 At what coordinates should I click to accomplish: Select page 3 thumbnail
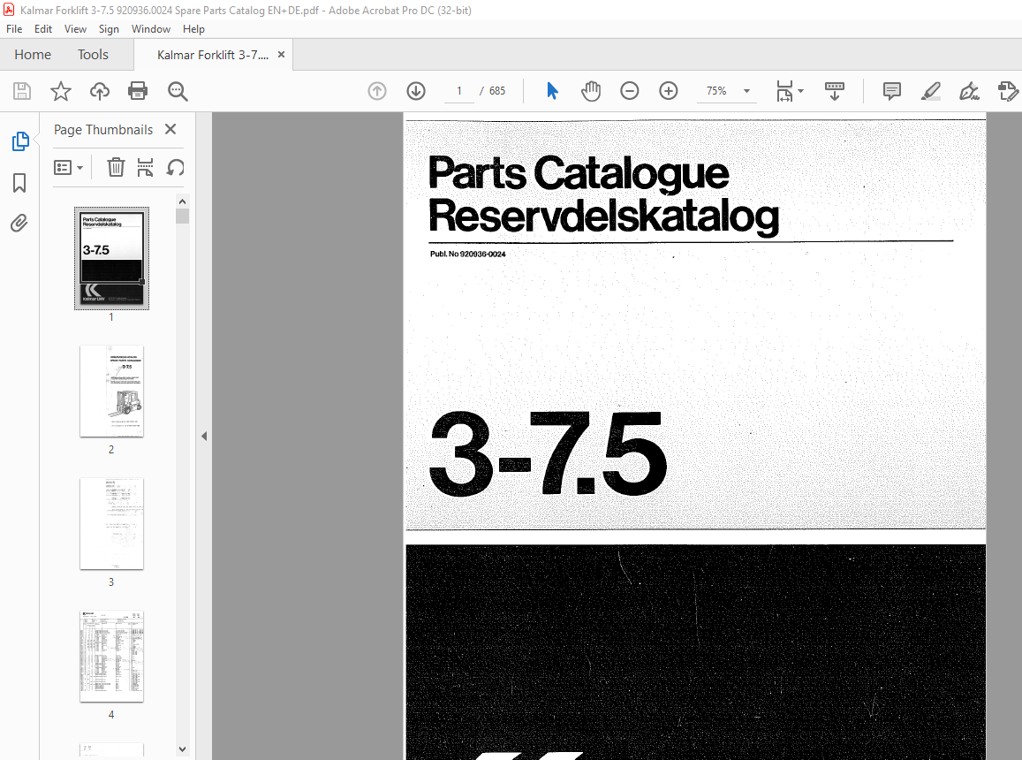click(111, 523)
